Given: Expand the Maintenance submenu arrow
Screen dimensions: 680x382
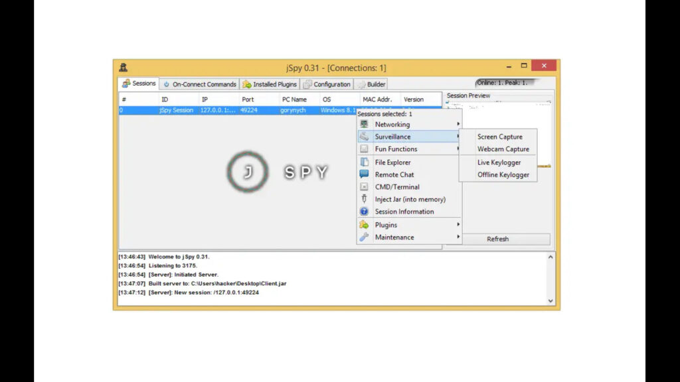Looking at the screenshot, I should point(458,237).
